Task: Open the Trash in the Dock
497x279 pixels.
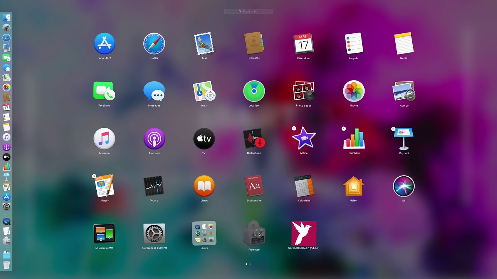Action: (x=6, y=265)
